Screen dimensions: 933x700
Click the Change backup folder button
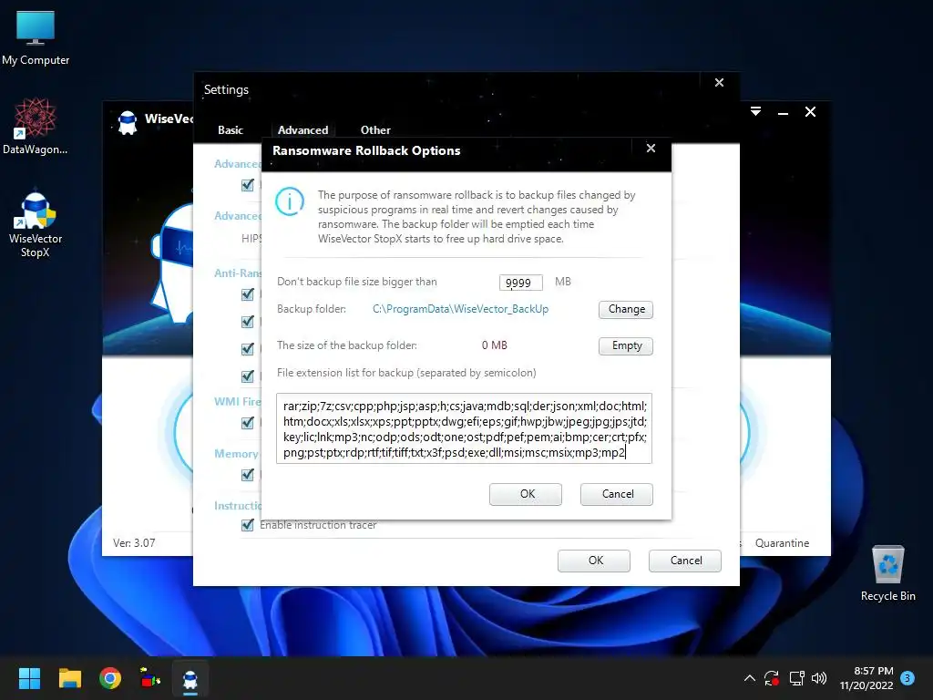pyautogui.click(x=626, y=309)
